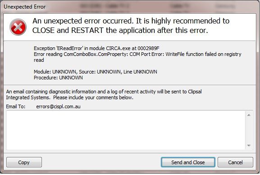This screenshot has height=175, width=260.
Task: Click the Procedure: UNKNOWN text
Action: pos(58,78)
